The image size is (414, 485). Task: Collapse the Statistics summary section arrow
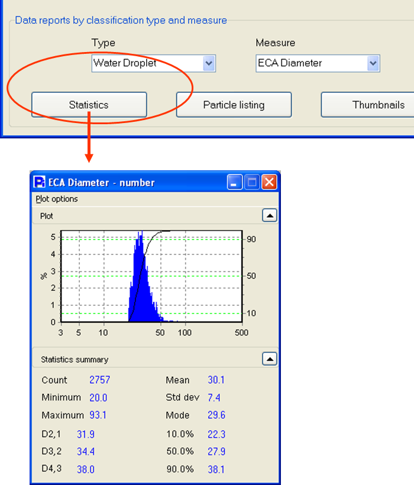pyautogui.click(x=270, y=358)
